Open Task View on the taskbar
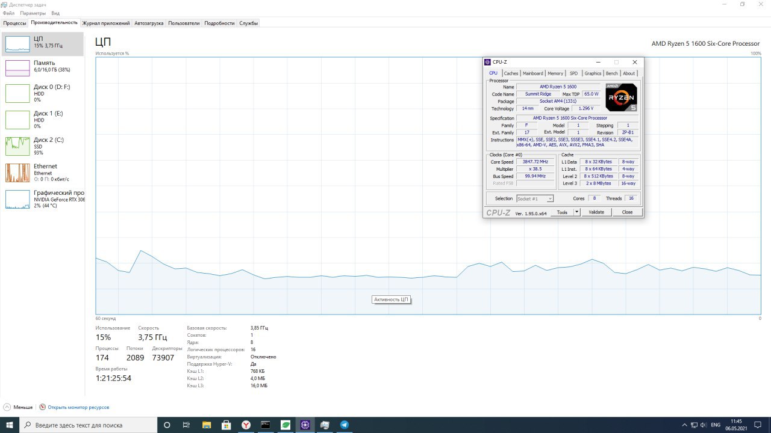 pos(186,425)
